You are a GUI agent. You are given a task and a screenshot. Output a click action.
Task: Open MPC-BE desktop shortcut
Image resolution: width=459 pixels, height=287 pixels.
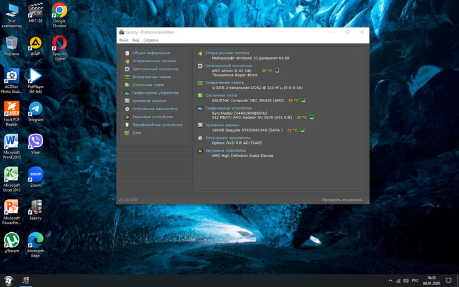point(35,13)
